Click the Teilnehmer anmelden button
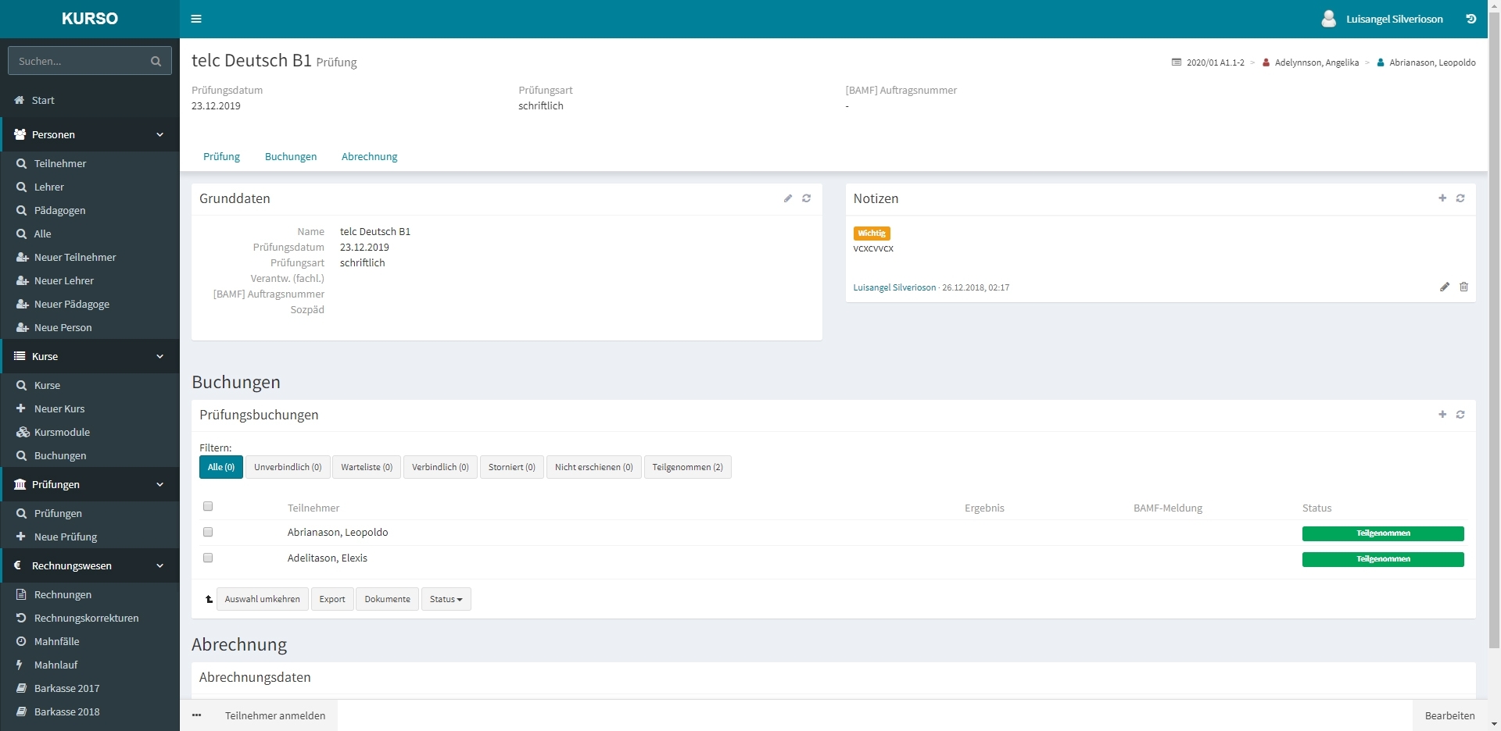 275,715
